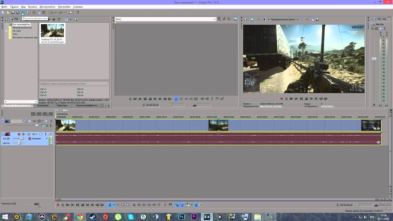Open the Вставка menu
Image resolution: width=393 pixels, height=221 pixels.
tap(32, 7)
